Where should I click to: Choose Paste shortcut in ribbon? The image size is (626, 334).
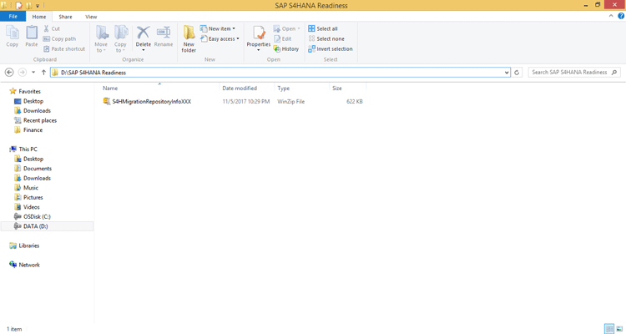(64, 48)
